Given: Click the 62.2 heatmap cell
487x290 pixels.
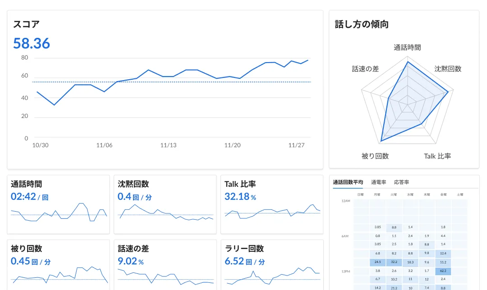Looking at the screenshot, I should 443,271.
